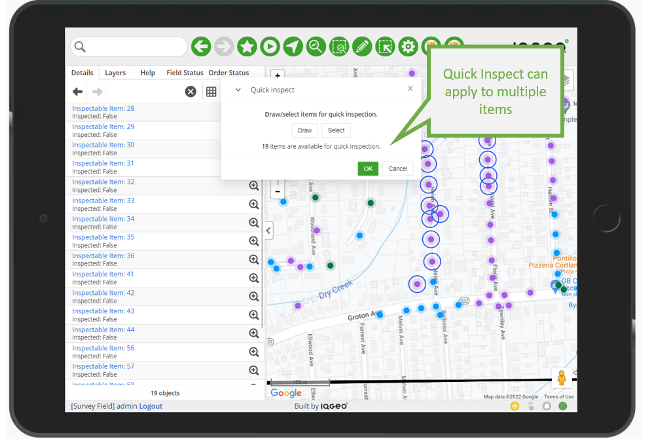The height and width of the screenshot is (439, 654).
Task: Click the Logout link
Action: (151, 406)
